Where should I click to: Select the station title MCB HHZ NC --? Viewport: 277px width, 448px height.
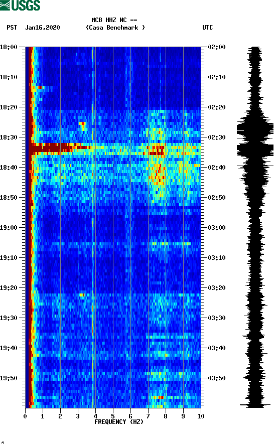(114, 20)
